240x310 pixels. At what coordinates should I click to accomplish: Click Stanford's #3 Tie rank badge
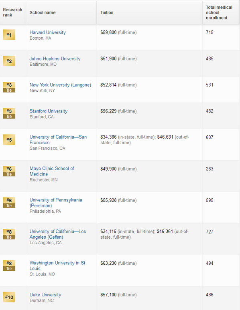[x=9, y=113]
